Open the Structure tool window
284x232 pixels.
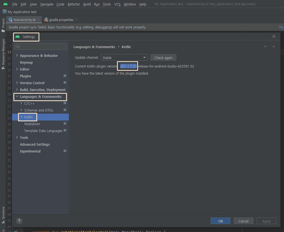[x=3, y=215]
